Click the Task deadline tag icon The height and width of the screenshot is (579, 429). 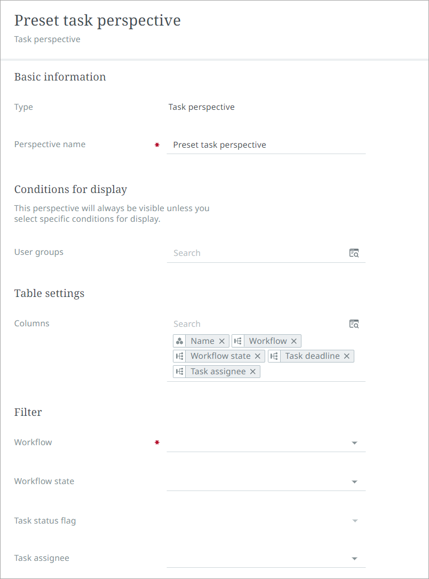(x=274, y=356)
